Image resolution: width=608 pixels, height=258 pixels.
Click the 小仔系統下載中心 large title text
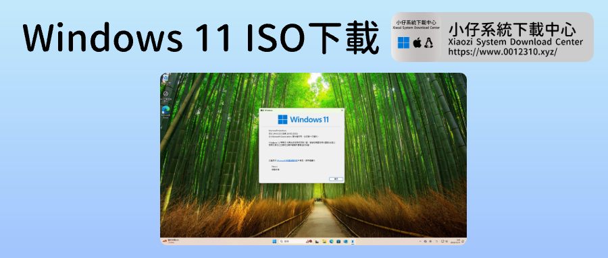tap(512, 30)
